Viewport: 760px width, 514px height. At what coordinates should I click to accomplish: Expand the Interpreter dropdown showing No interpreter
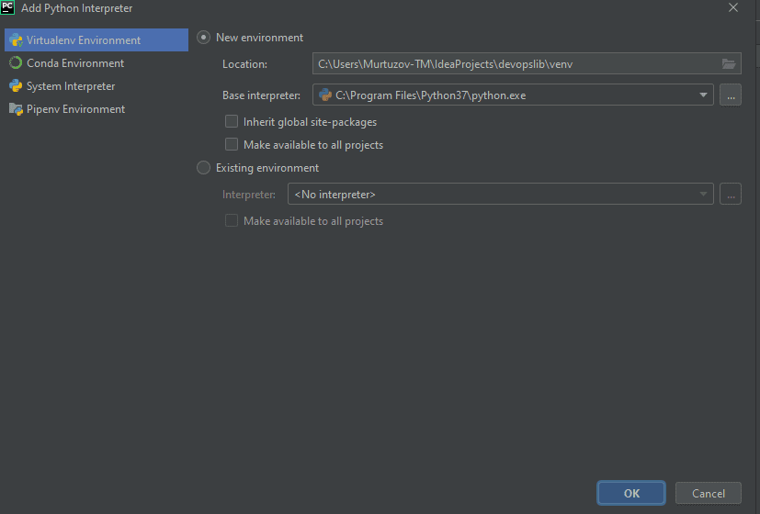703,195
